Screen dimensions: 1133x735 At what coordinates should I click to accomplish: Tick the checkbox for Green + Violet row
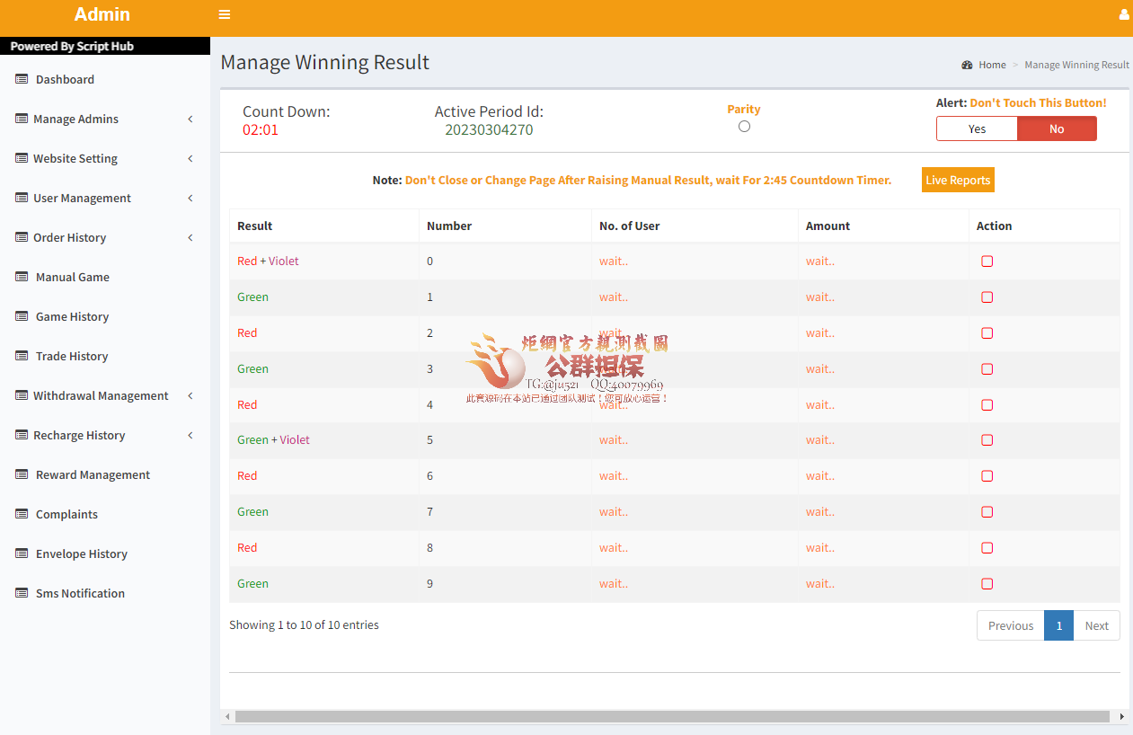point(987,440)
